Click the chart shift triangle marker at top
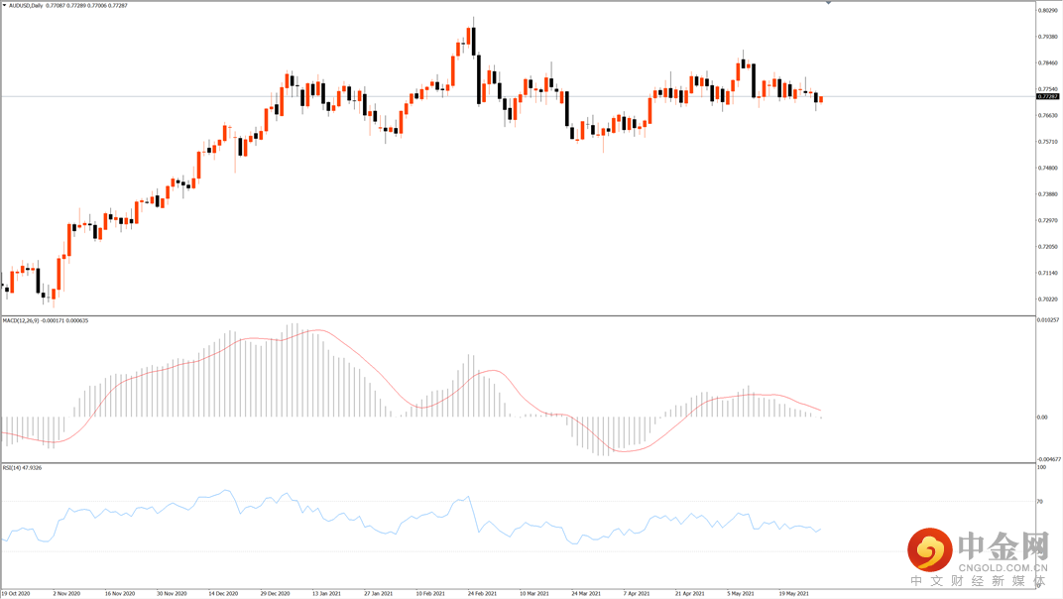 click(828, 3)
